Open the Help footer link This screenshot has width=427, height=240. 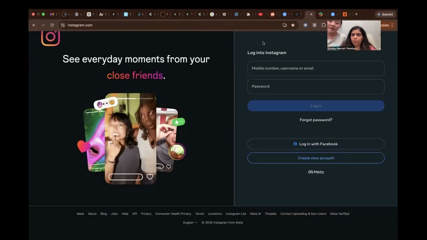coord(125,214)
